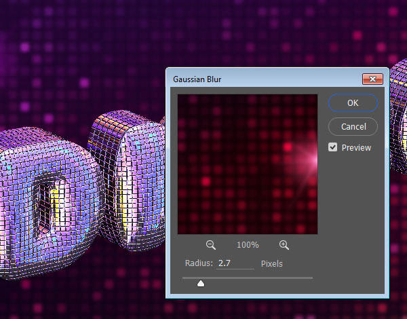407x319 pixels.
Task: Close the Gaussian Blur dialog
Action: pos(372,79)
